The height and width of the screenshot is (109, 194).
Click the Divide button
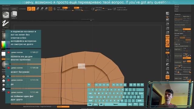(178, 30)
